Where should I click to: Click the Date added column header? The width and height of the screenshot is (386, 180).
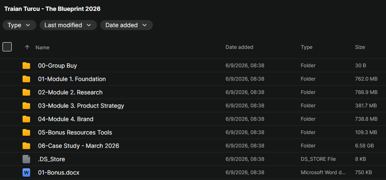239,47
